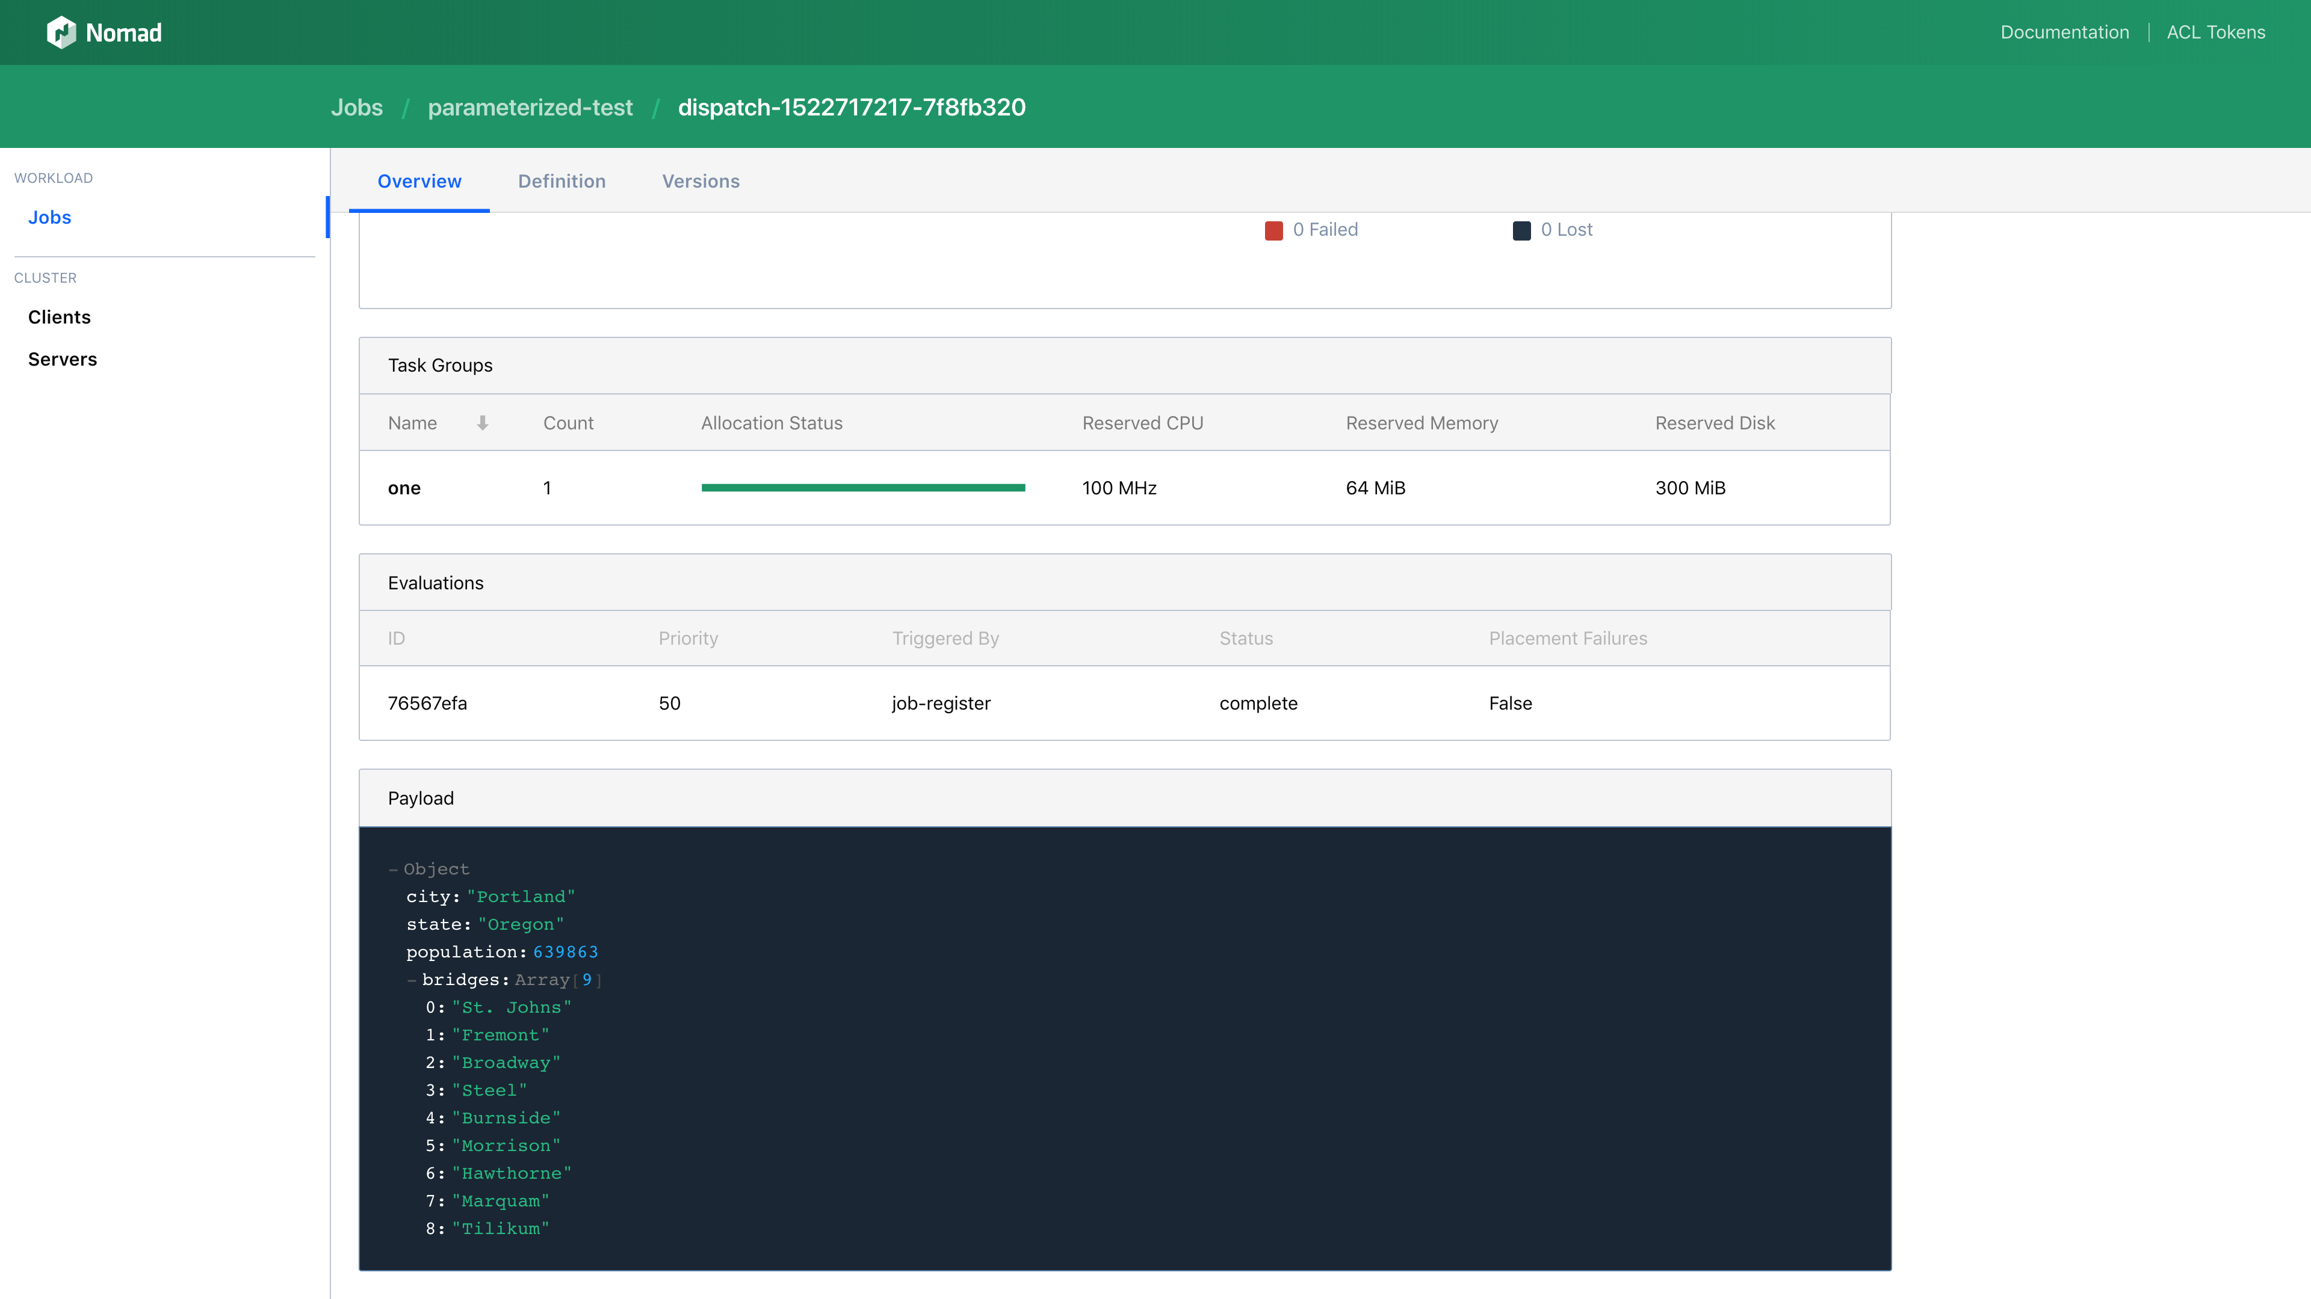Click bridge entry "Broadway"
The width and height of the screenshot is (2311, 1299).
(506, 1063)
